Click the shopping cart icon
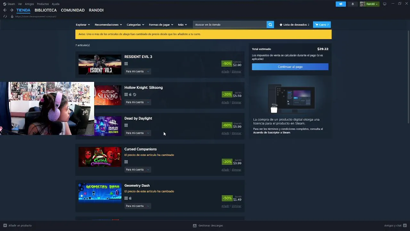 316,25
